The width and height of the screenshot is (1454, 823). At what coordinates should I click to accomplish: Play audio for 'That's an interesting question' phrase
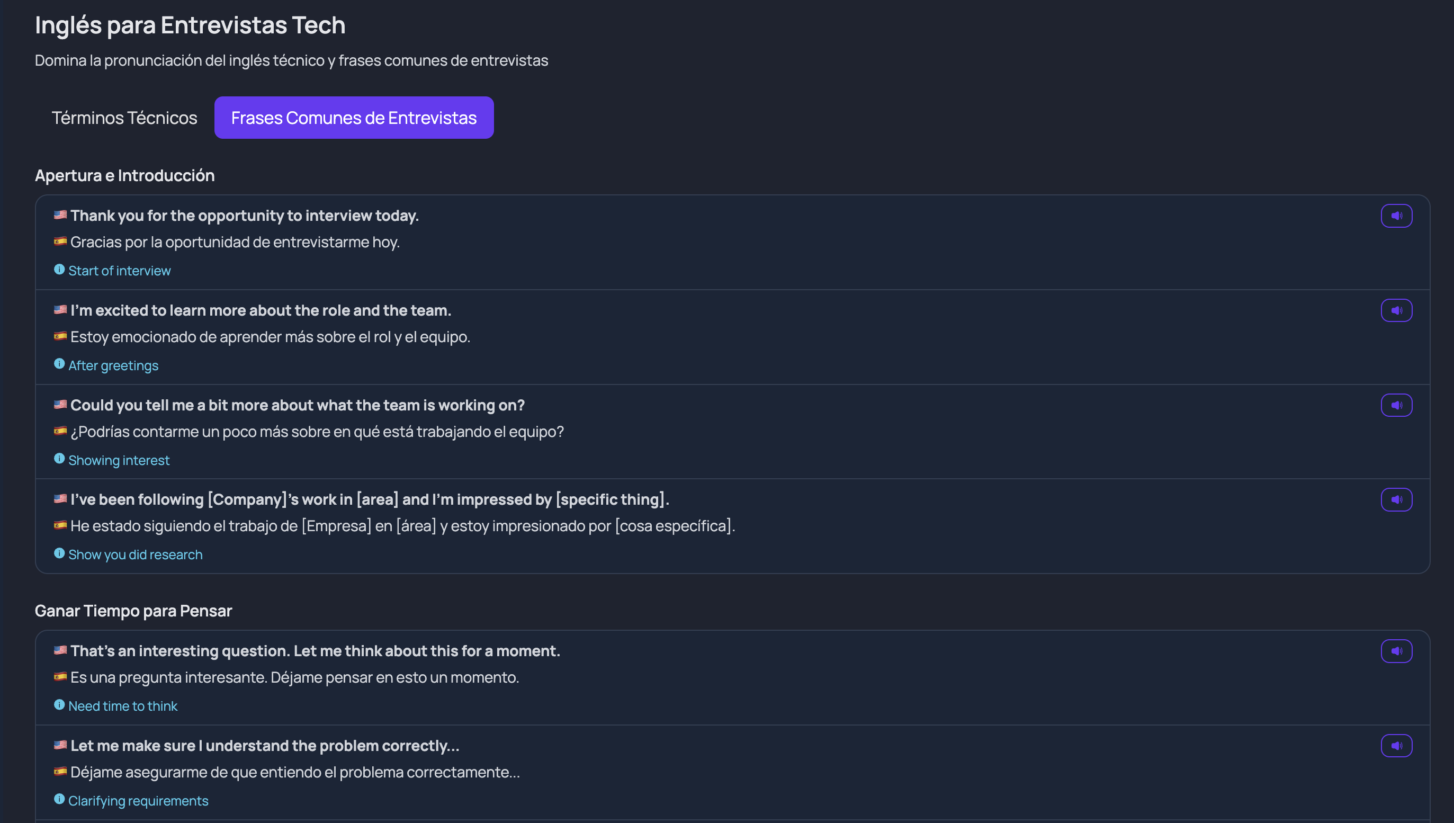1396,651
